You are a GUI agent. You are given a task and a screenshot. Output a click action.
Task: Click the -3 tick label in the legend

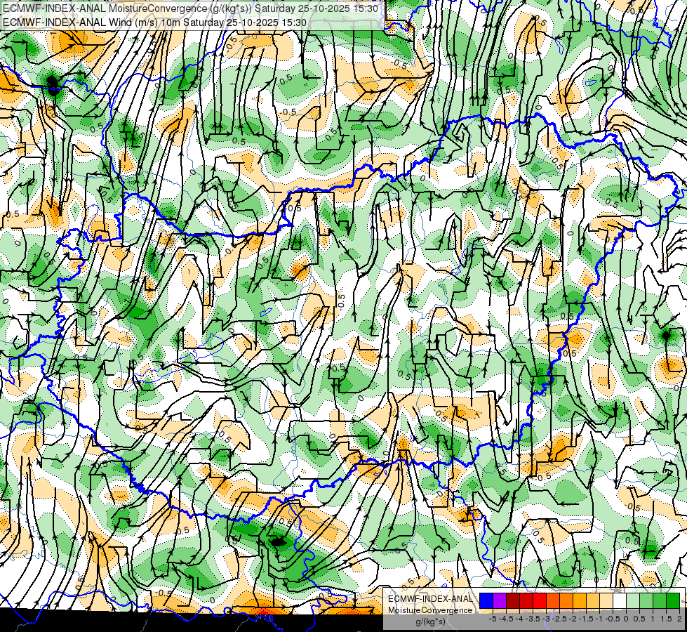pos(546,619)
